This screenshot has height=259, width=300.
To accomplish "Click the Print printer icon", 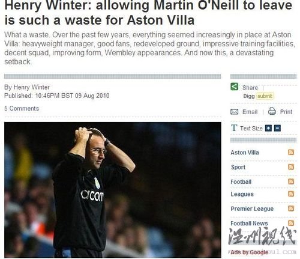I will click(272, 111).
